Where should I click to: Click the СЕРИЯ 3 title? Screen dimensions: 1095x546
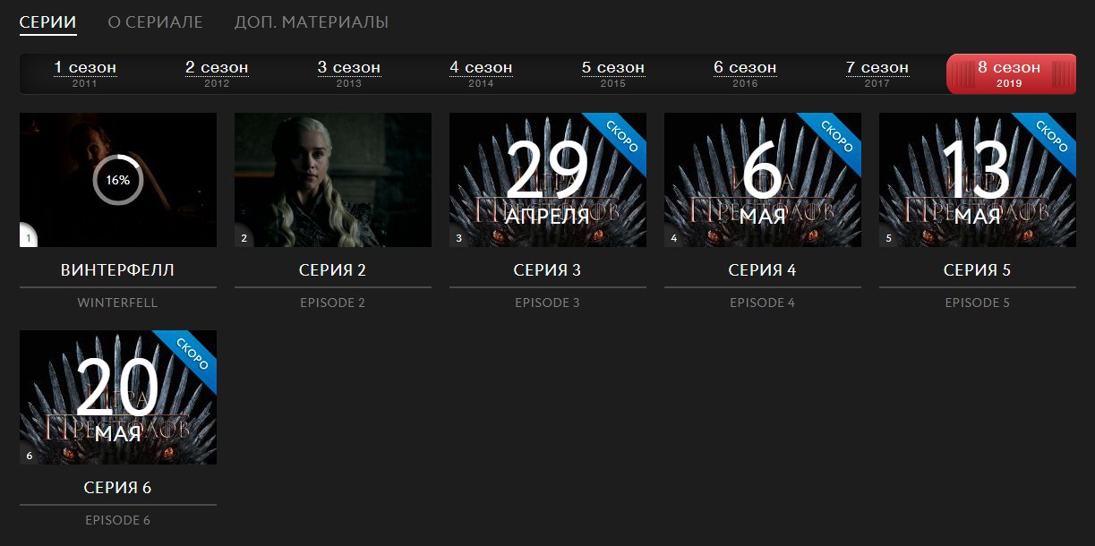(x=548, y=270)
